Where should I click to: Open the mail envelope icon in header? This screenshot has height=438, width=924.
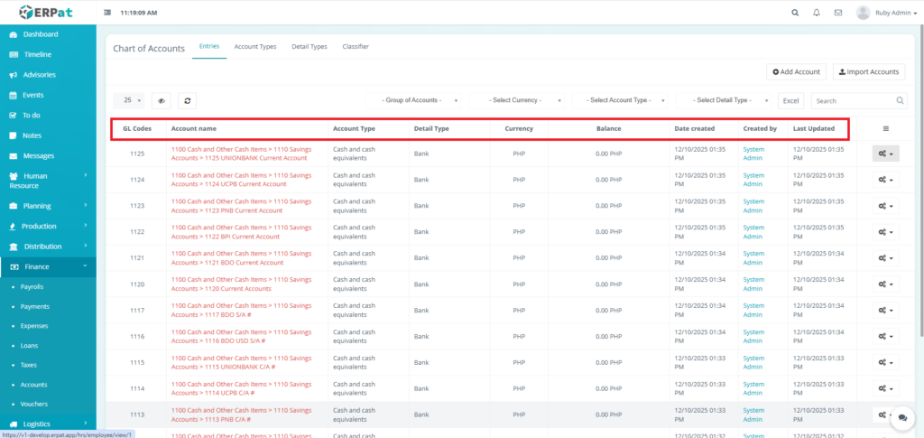[x=838, y=14]
